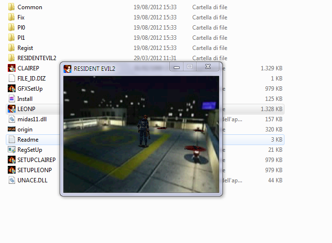Viewport: 332px width, 243px height.
Task: Click the UNACE.DLL file icon
Action: tap(12, 180)
